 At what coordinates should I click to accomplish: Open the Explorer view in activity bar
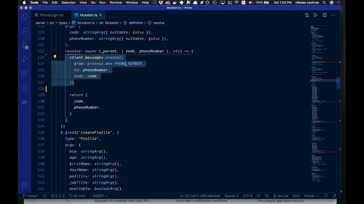pos(25,16)
